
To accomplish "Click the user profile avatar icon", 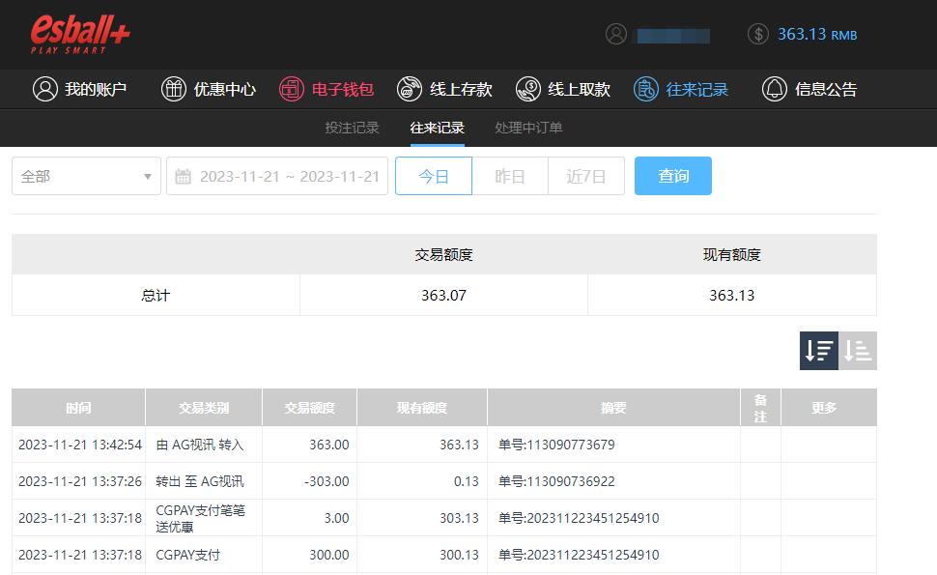I will [x=616, y=34].
